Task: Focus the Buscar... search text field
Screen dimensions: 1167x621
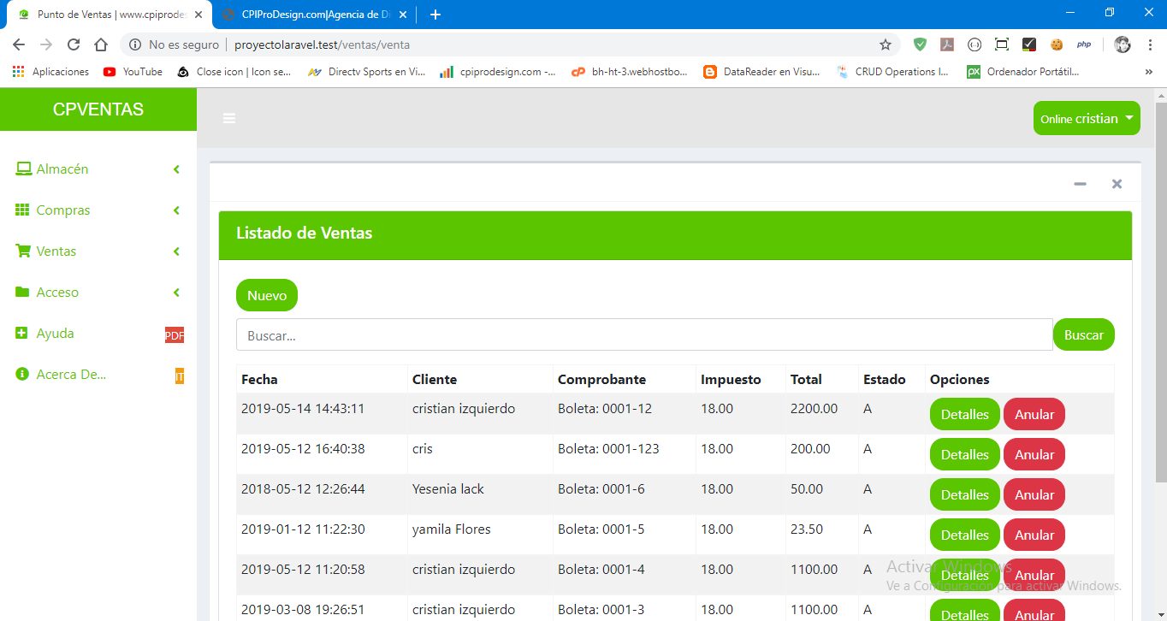Action: point(643,335)
